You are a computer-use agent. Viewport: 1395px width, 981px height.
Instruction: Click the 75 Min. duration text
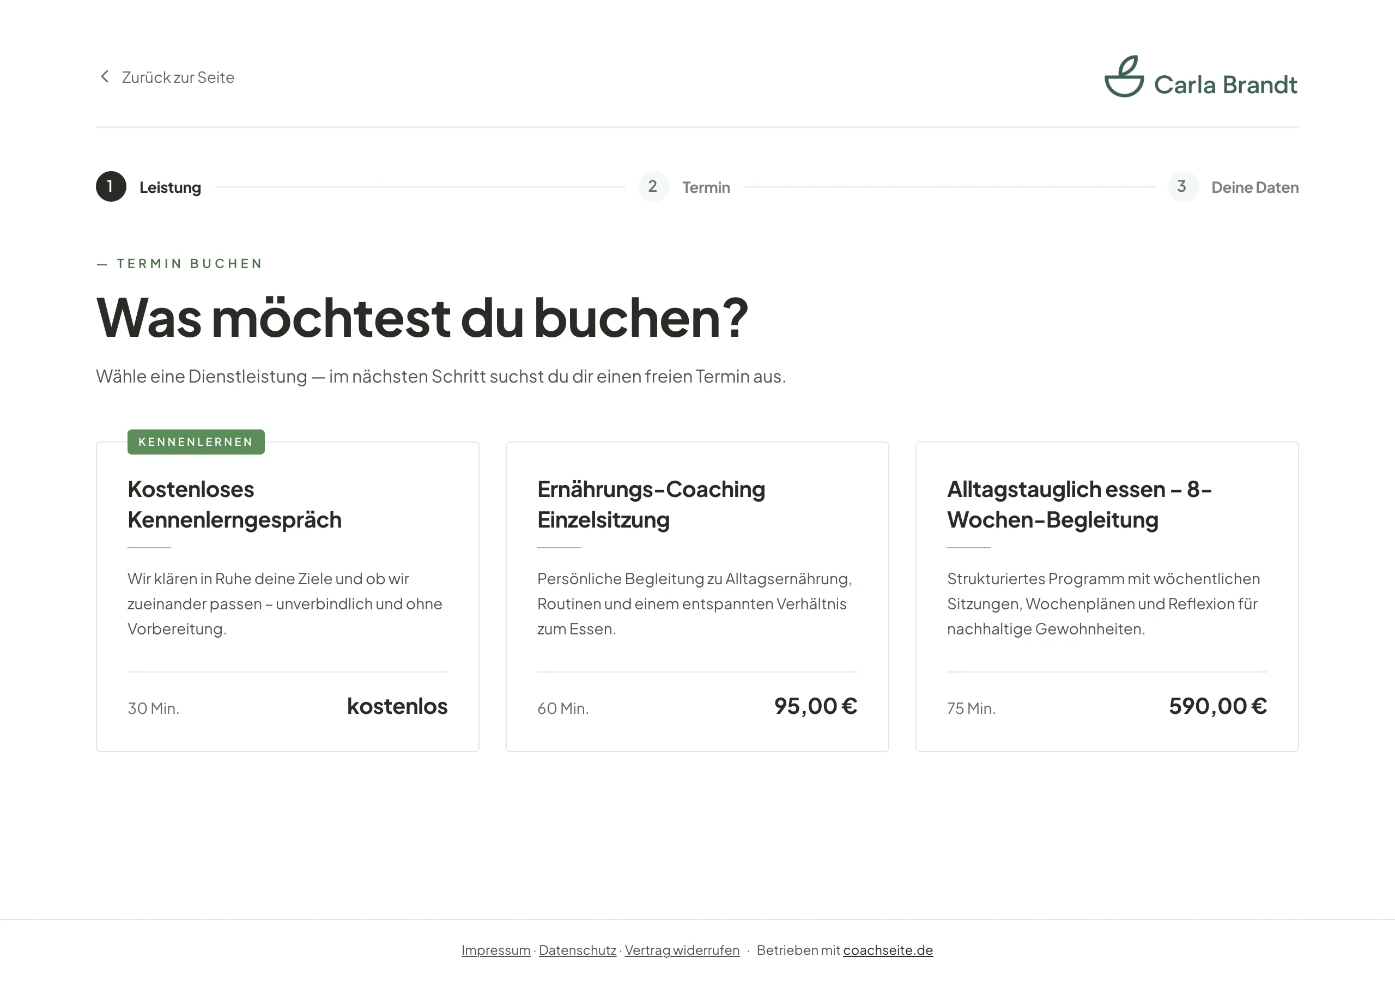(971, 708)
